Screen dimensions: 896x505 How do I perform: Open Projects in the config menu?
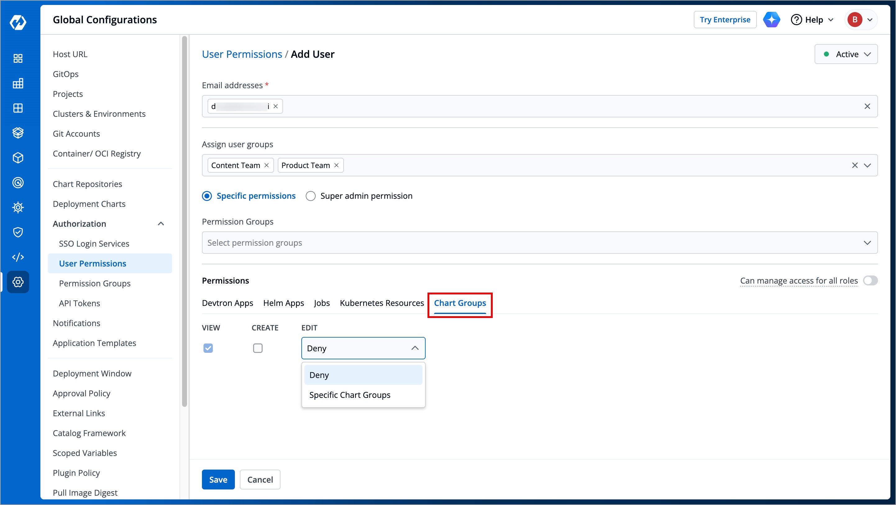pyautogui.click(x=67, y=94)
